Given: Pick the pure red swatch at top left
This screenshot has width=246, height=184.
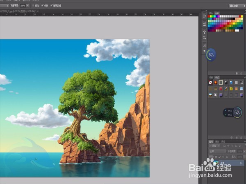Looking at the screenshot, I should tap(209, 16).
